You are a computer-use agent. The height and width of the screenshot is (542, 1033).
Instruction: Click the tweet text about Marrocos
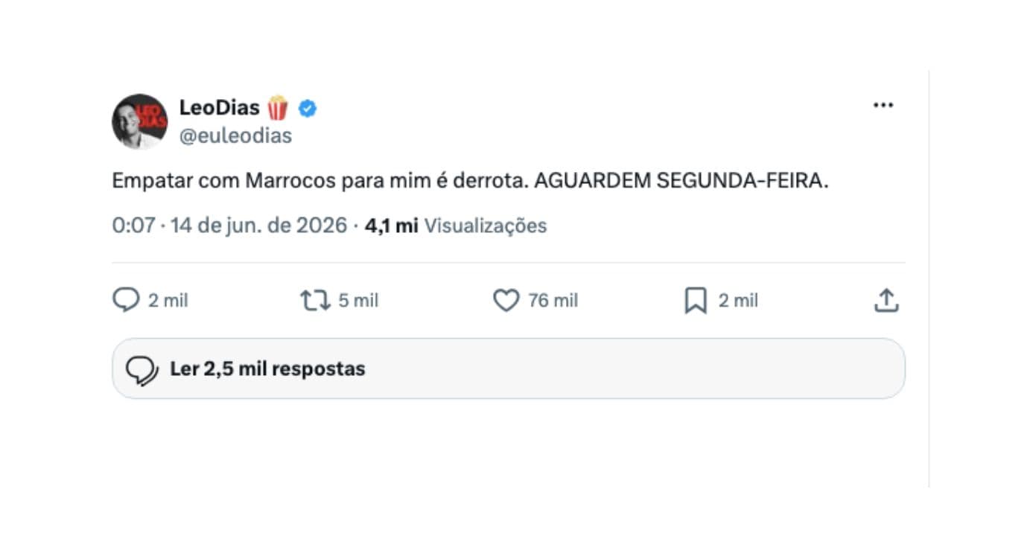[x=470, y=182]
